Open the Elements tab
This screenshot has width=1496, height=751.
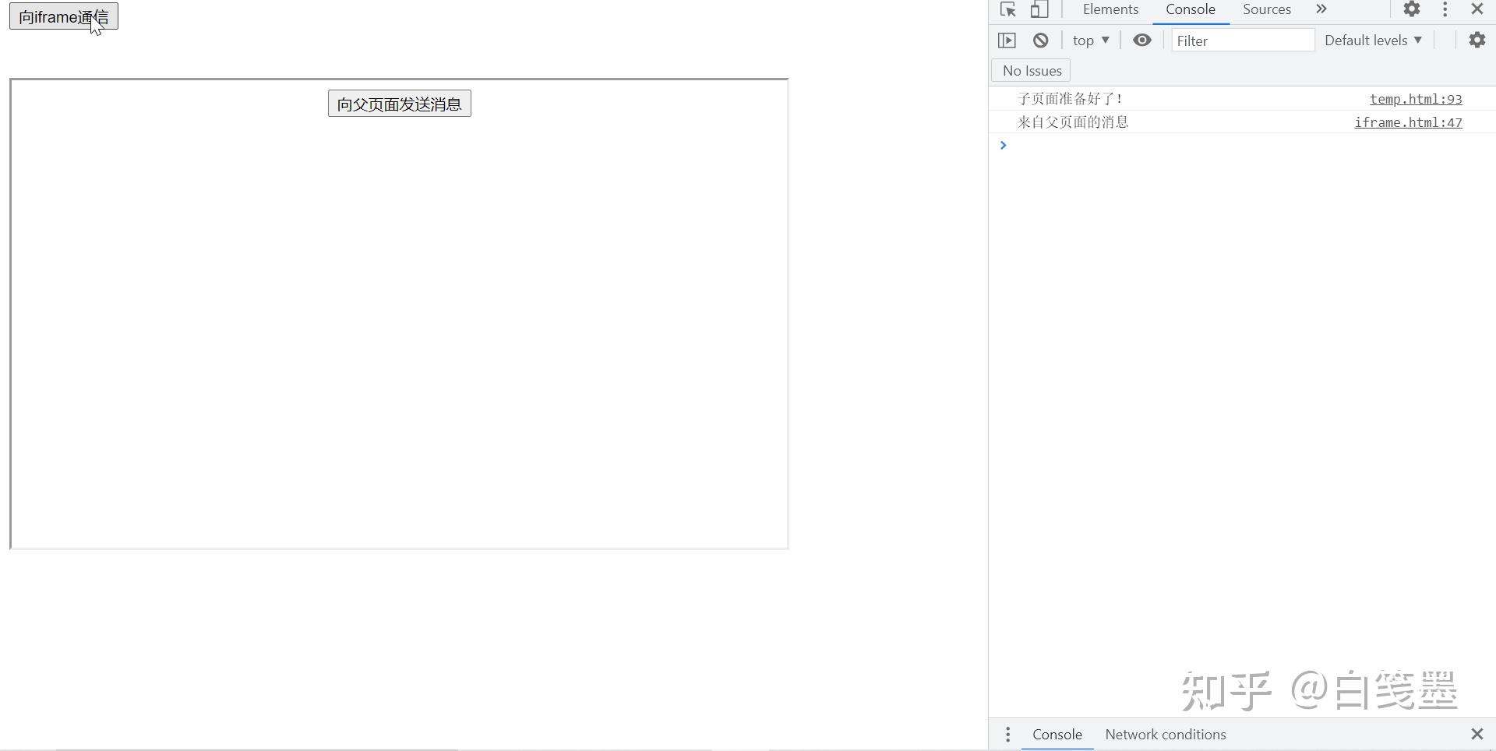click(x=1110, y=9)
